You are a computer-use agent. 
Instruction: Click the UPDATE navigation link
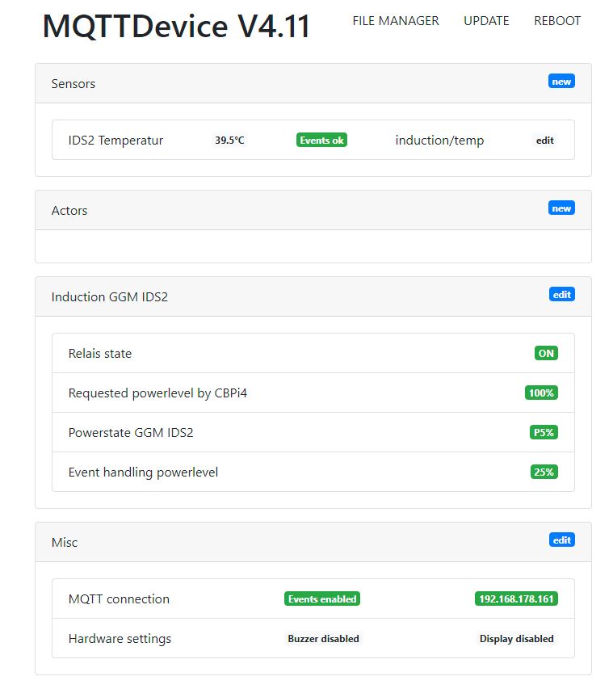pos(486,21)
